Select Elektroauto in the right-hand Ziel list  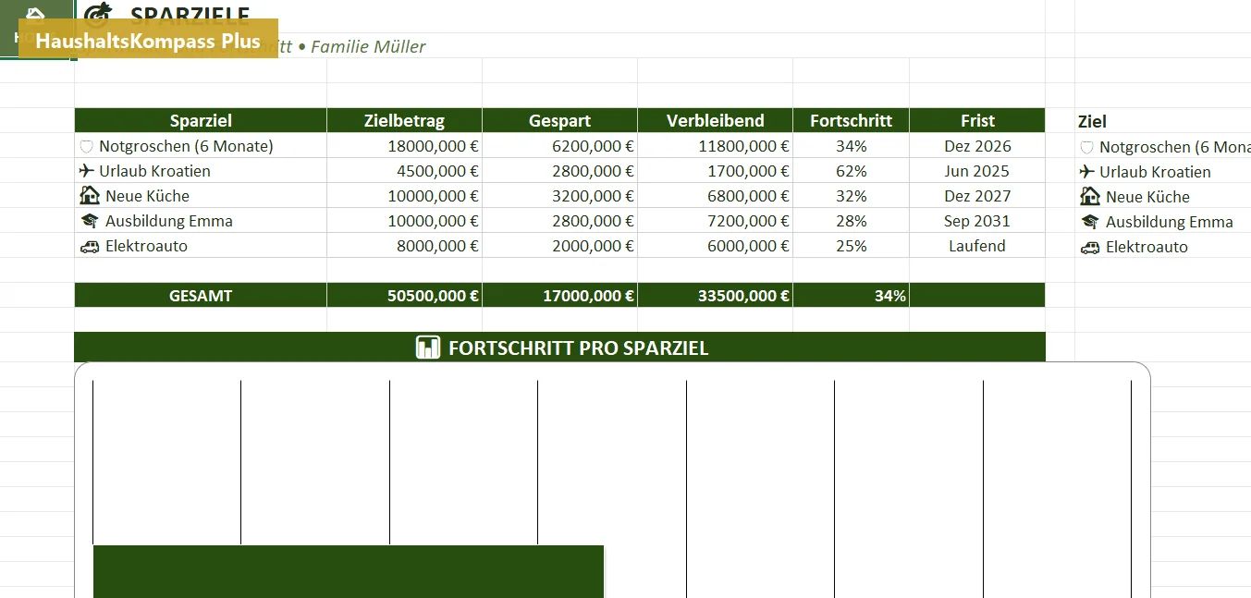pos(1147,247)
